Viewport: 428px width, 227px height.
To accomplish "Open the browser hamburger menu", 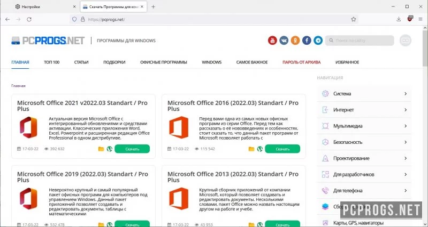I will (421, 19).
